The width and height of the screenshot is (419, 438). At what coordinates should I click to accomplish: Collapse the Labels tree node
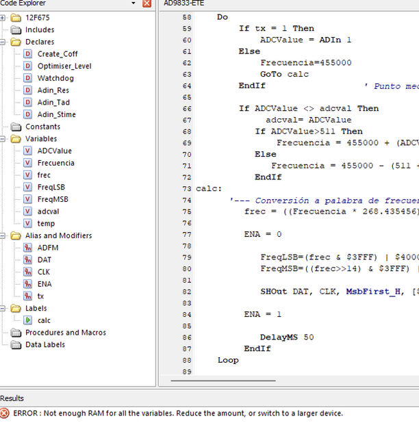pos(2,309)
